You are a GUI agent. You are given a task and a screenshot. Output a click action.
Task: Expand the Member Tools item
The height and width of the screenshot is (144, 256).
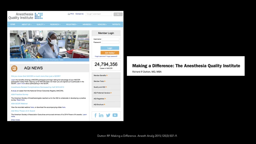(106, 81)
